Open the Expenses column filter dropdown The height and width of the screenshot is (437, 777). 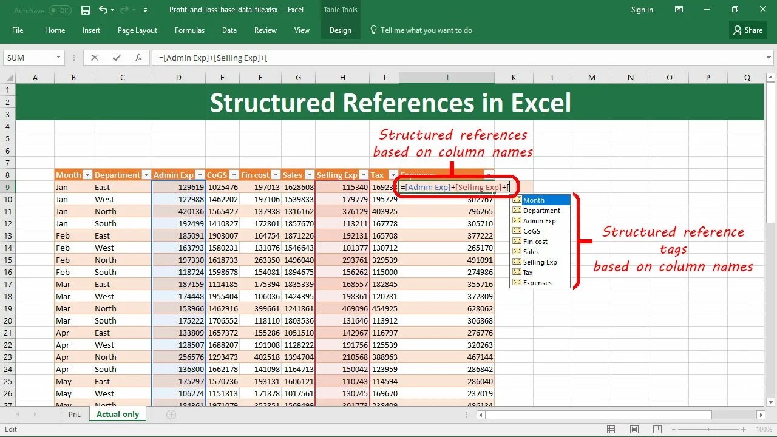coord(489,175)
